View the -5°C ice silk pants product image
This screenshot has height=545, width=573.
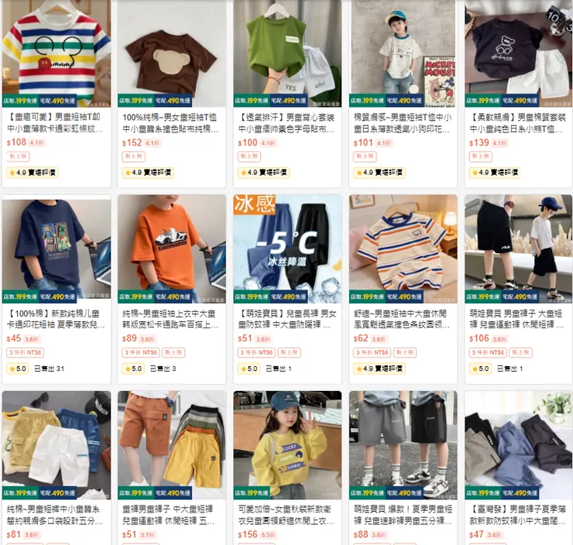287,249
